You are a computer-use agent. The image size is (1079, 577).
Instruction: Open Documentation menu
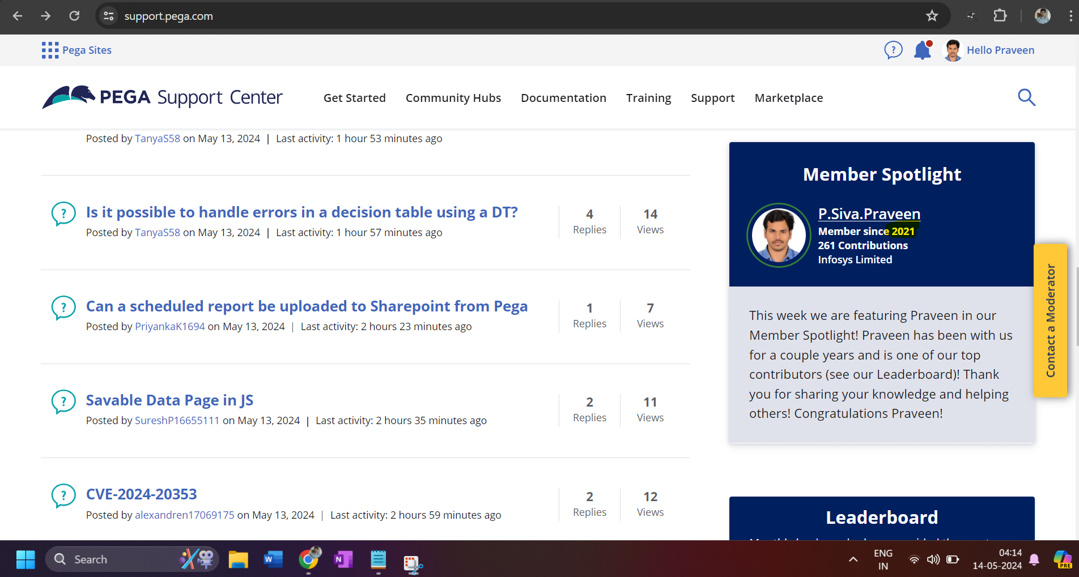coord(563,97)
